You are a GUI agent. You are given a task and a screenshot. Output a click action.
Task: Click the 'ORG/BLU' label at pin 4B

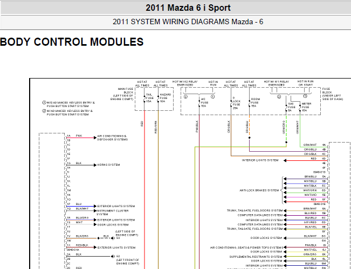[310, 150]
